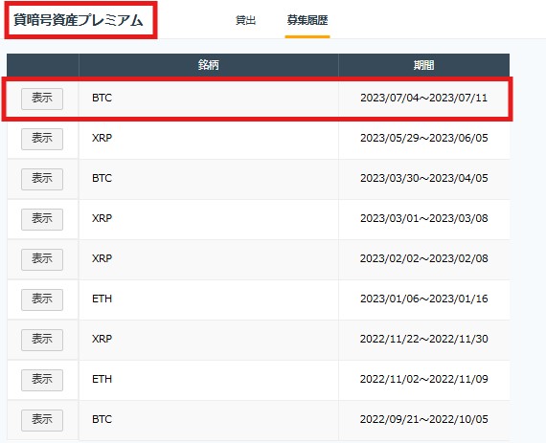Viewport: 546px width, 443px height.
Task: Select the 募集履歴 tab
Action: click(x=307, y=20)
